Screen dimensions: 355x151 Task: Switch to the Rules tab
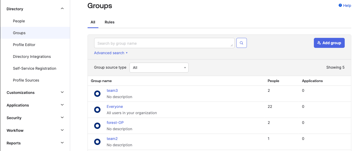point(109,22)
